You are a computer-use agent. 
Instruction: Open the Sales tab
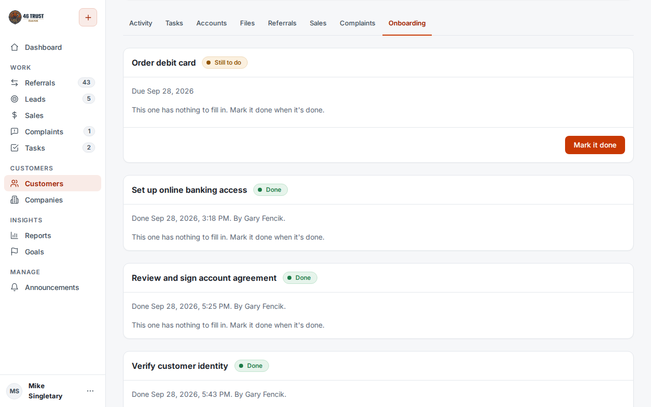click(x=318, y=23)
